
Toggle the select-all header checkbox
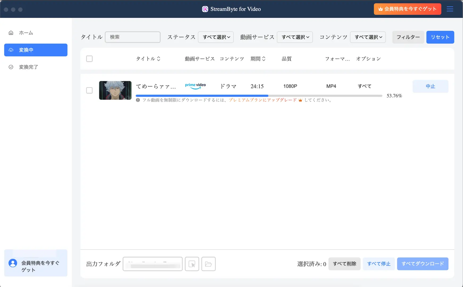(x=89, y=59)
